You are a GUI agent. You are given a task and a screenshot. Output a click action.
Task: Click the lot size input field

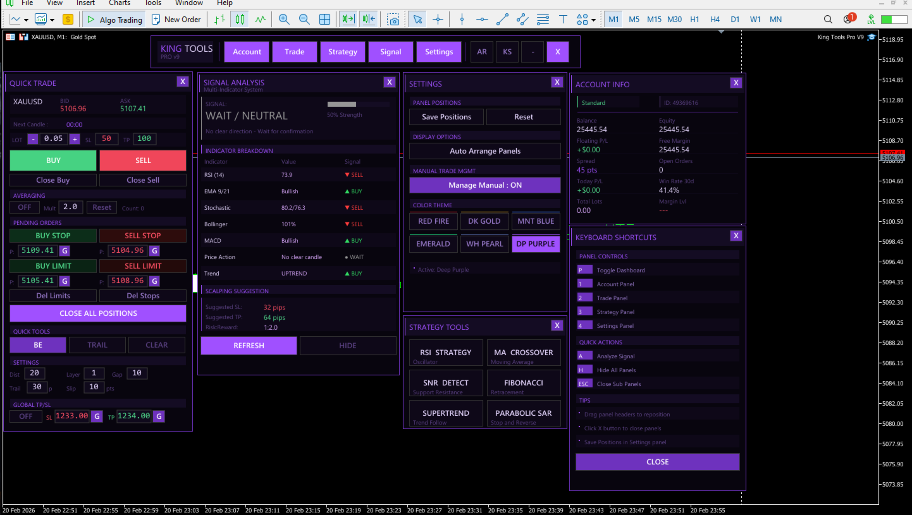(54, 139)
